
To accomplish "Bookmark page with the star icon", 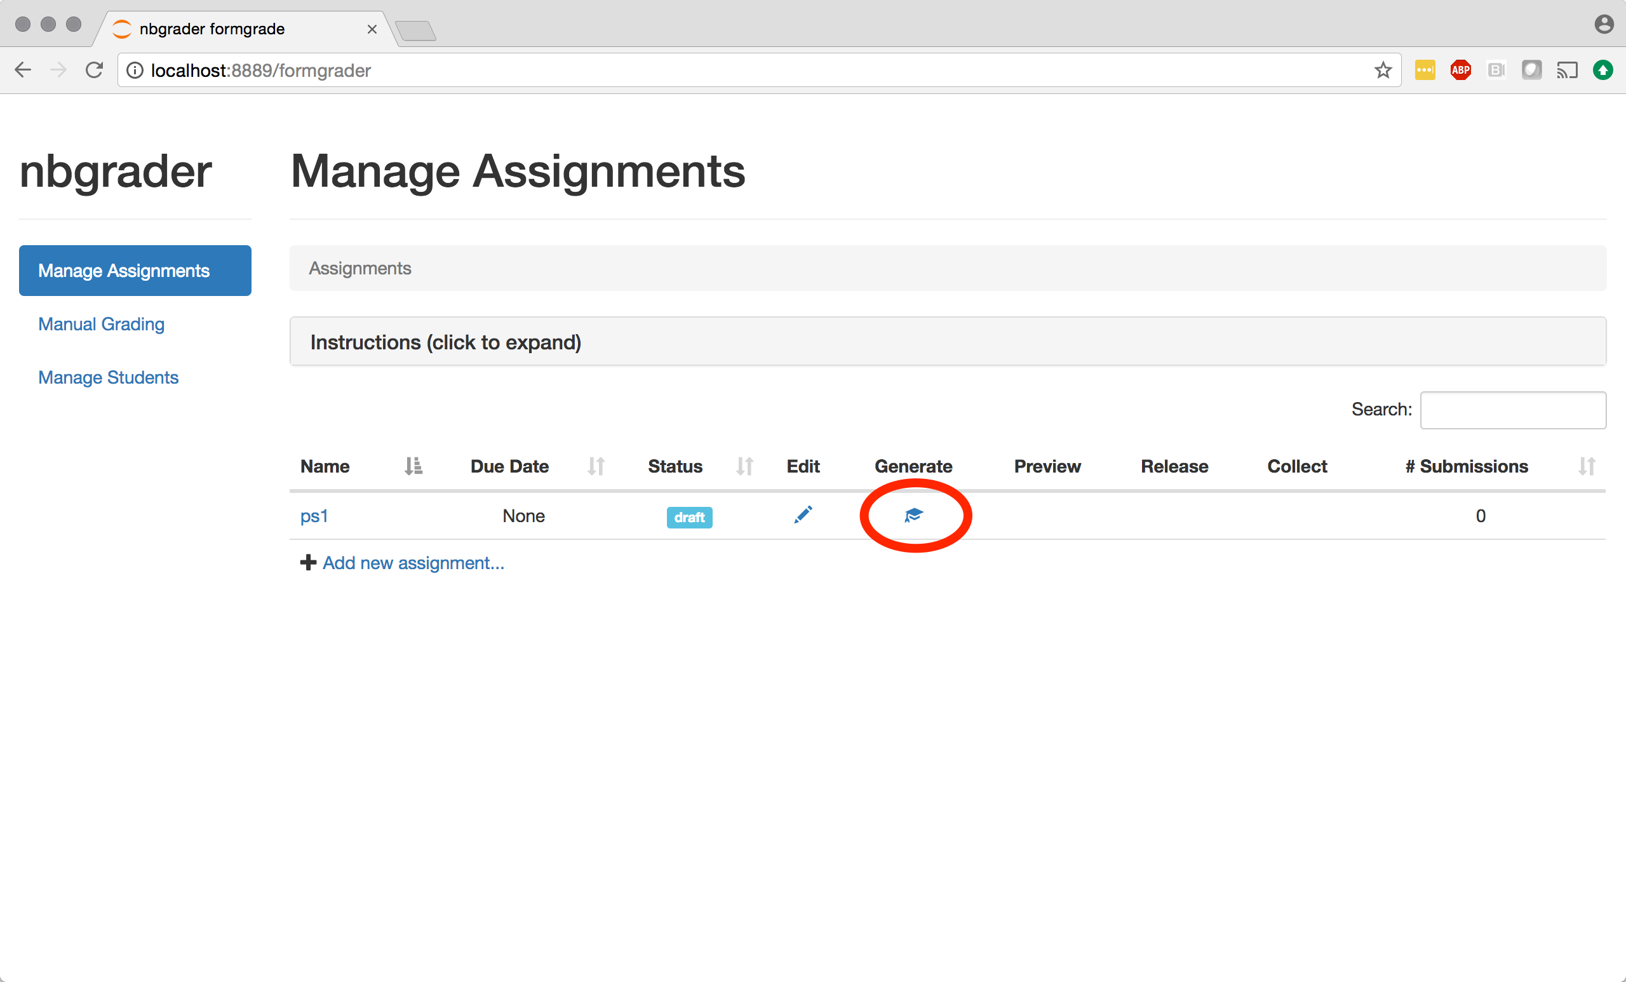I will click(x=1383, y=70).
